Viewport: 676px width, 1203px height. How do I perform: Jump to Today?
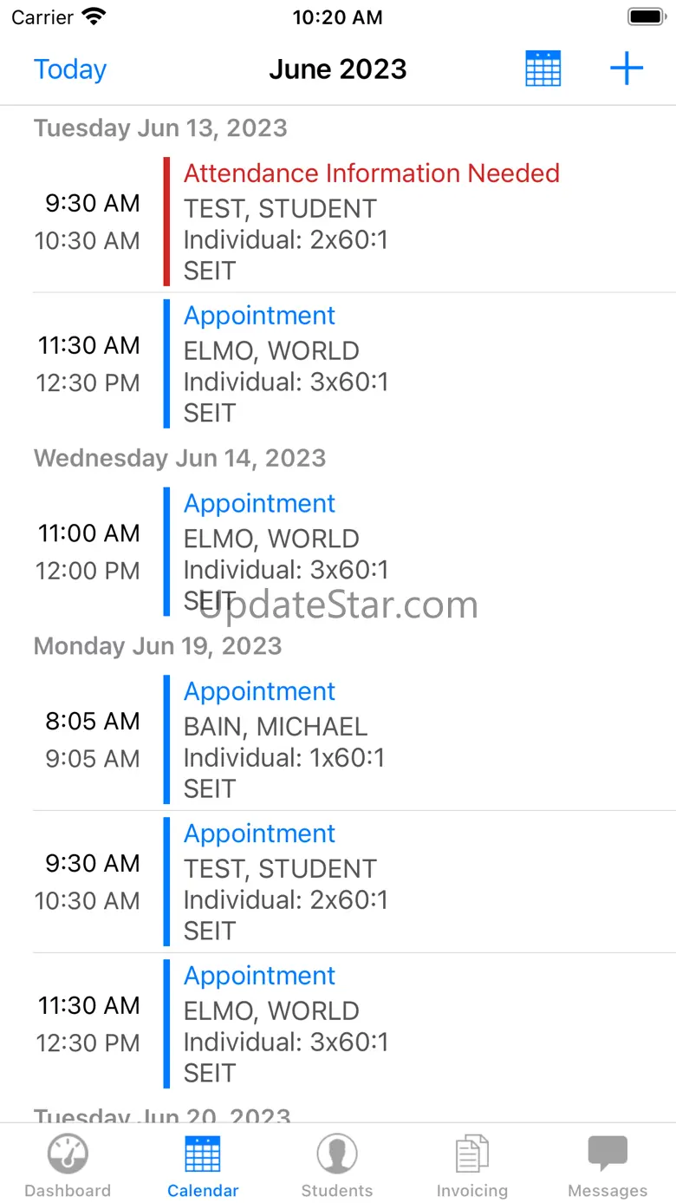point(70,69)
